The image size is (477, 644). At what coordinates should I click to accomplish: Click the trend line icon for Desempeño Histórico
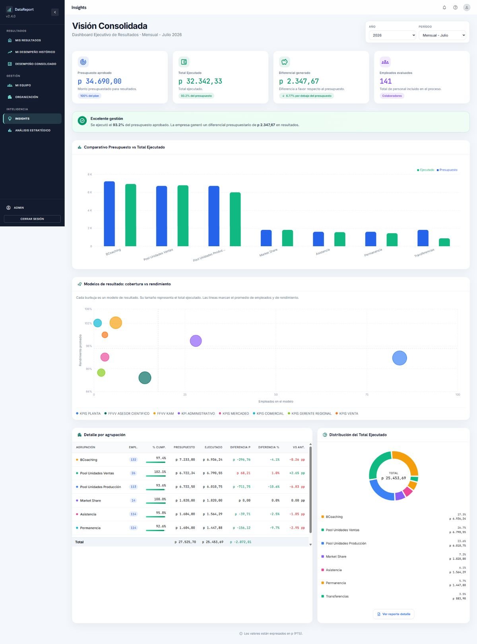tap(10, 52)
